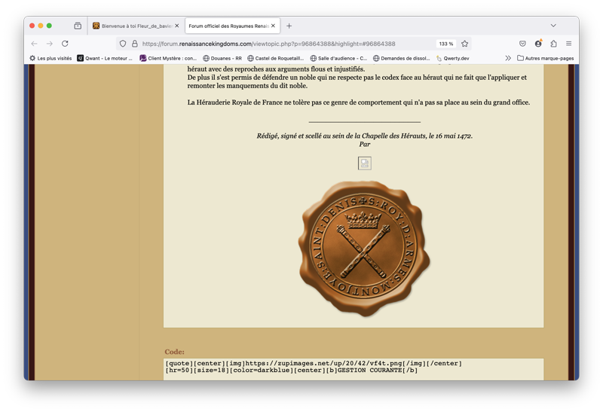
Task: Go forward to next page
Action: coord(50,44)
